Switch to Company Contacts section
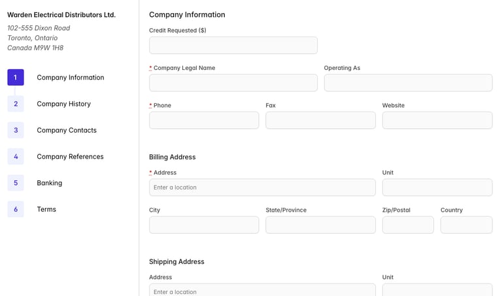The height and width of the screenshot is (296, 502). (x=67, y=130)
